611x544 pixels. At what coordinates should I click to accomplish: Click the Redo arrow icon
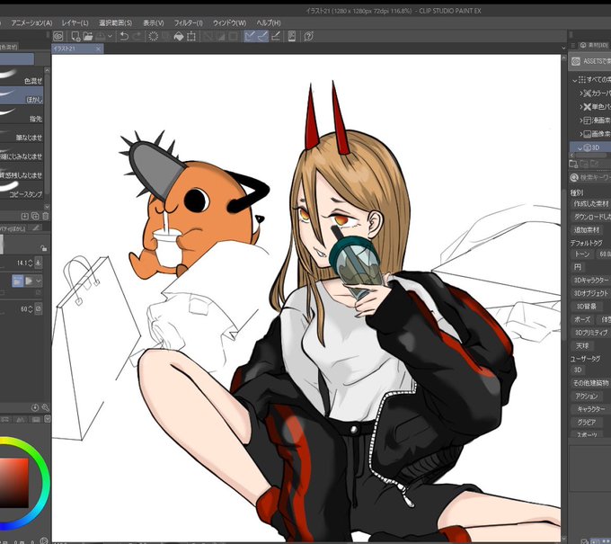[137, 36]
